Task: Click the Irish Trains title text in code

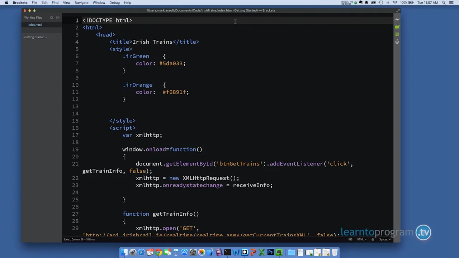Action: pyautogui.click(x=152, y=42)
